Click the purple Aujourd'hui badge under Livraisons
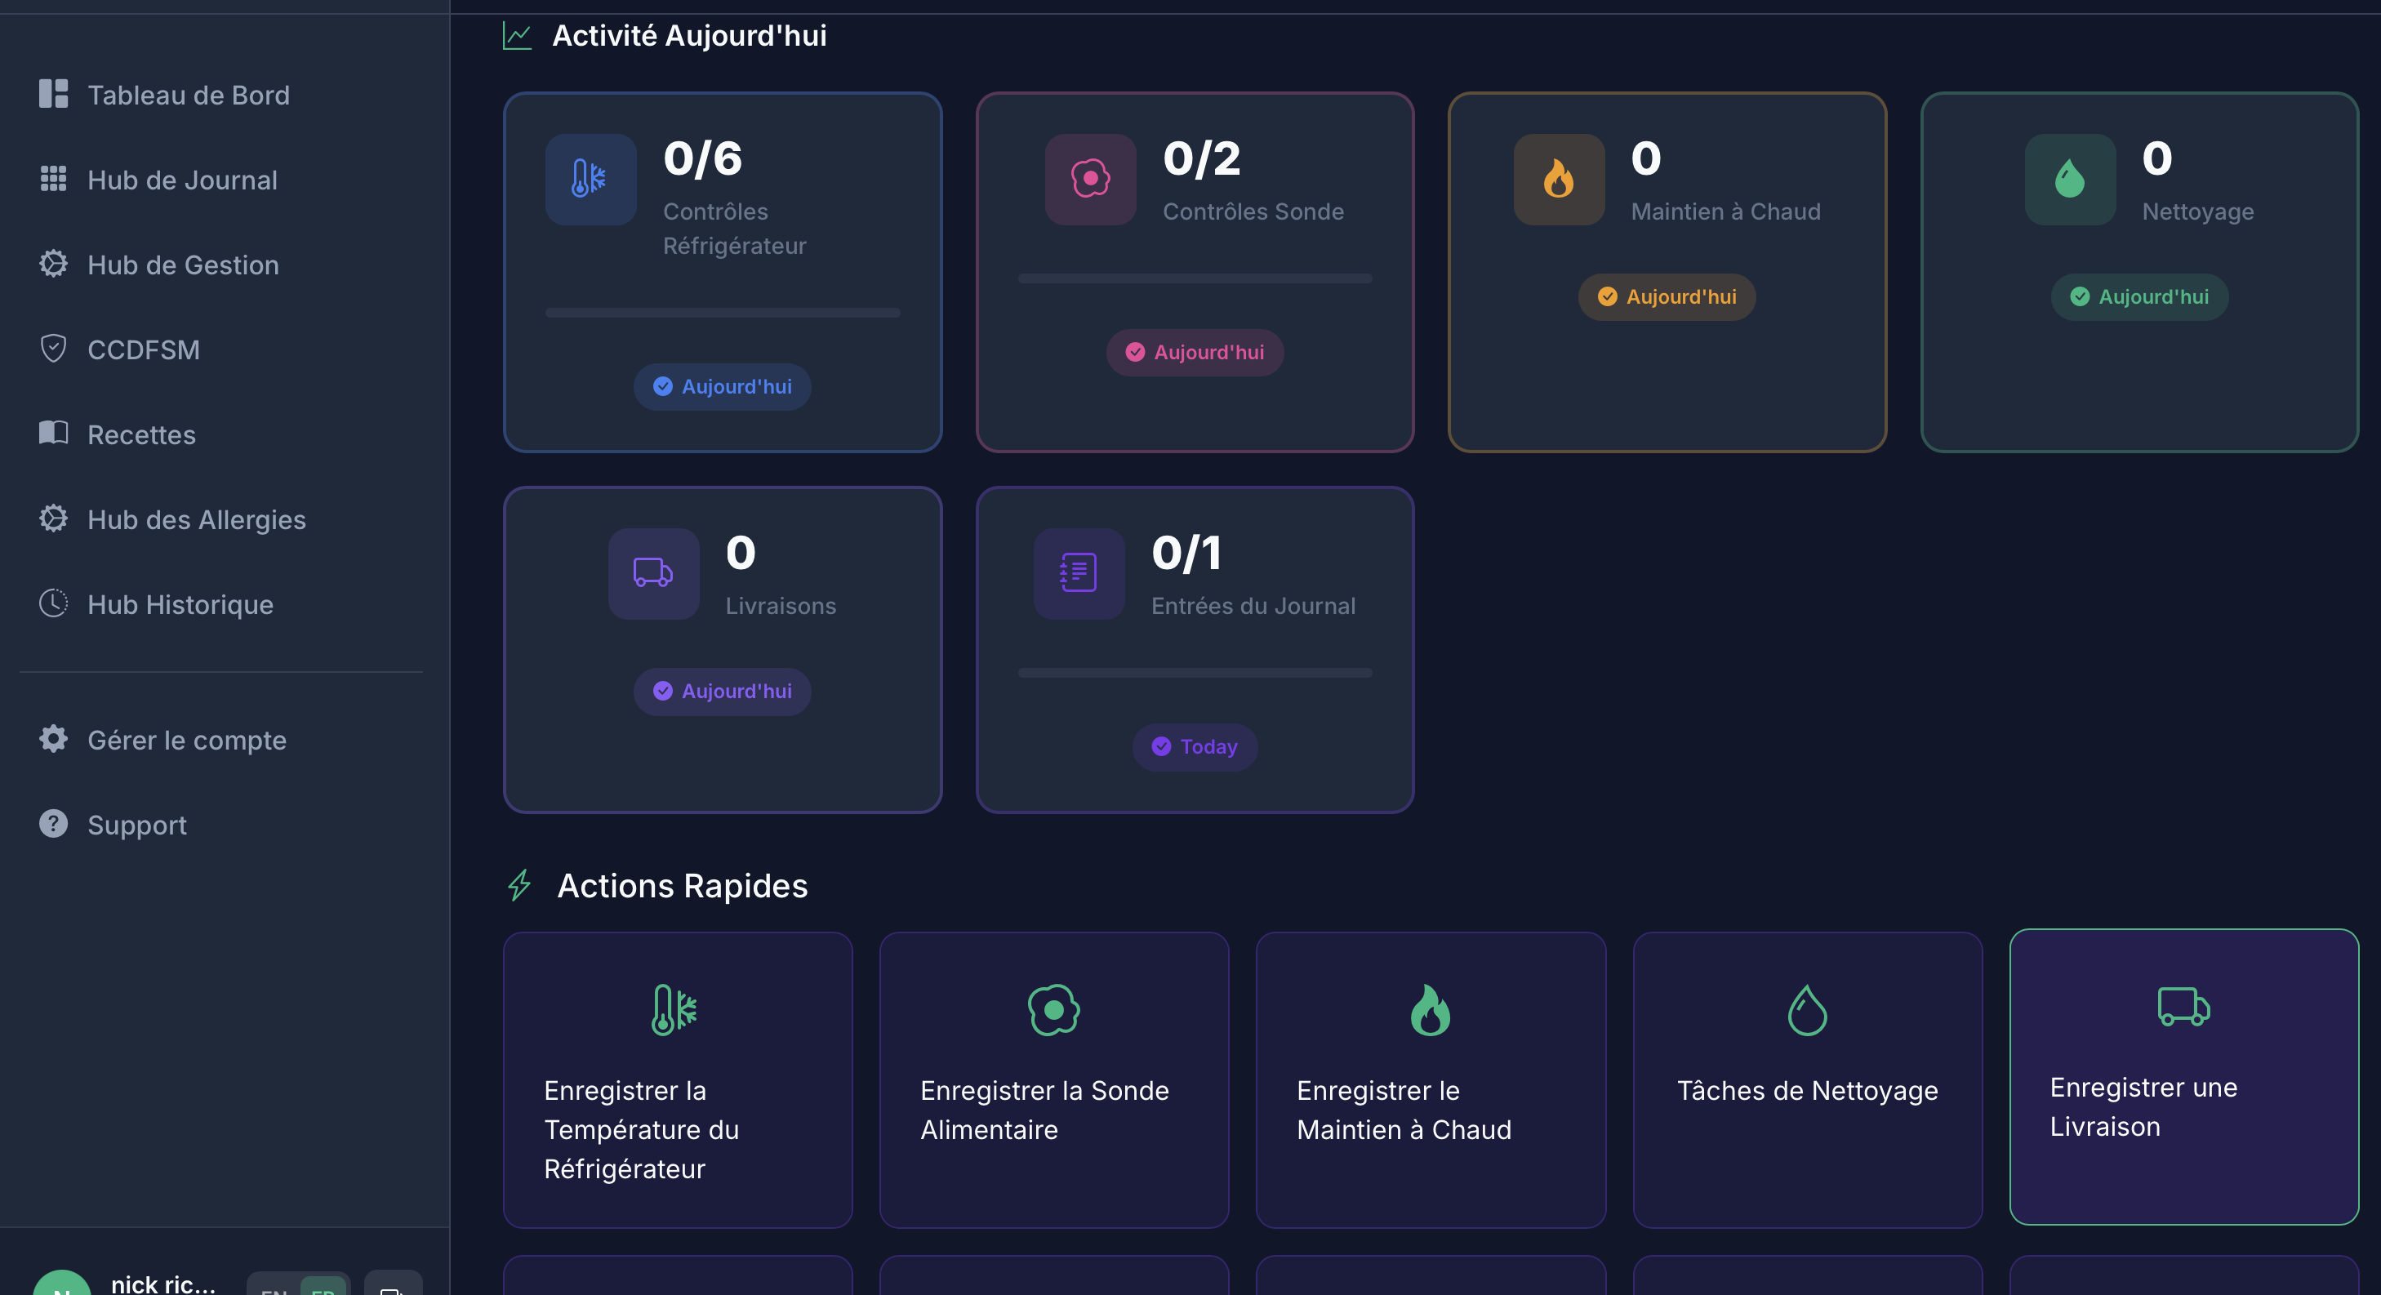 (723, 692)
